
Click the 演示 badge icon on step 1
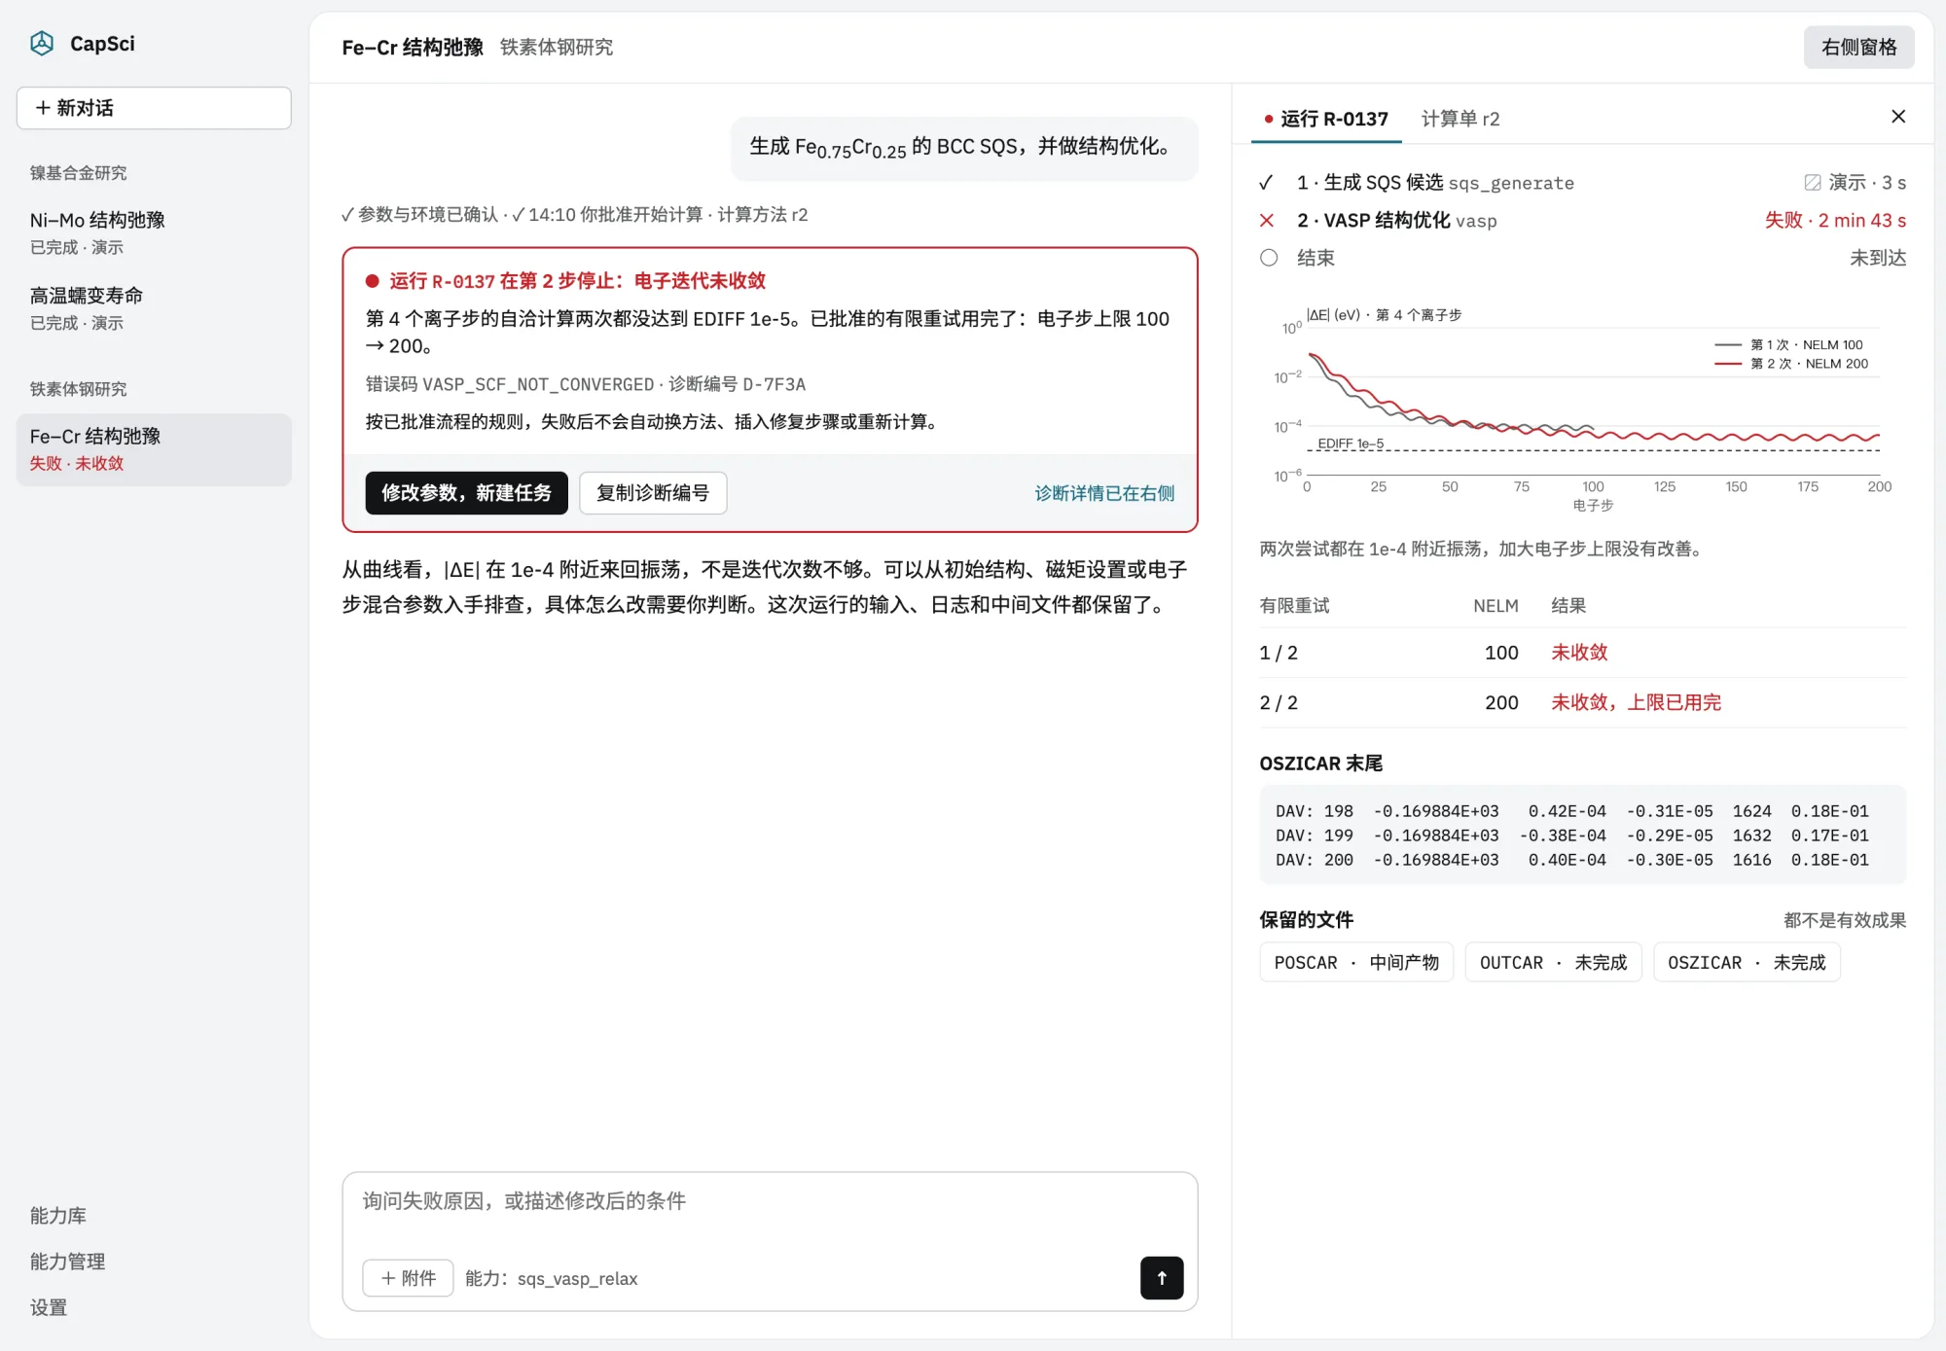click(1812, 183)
